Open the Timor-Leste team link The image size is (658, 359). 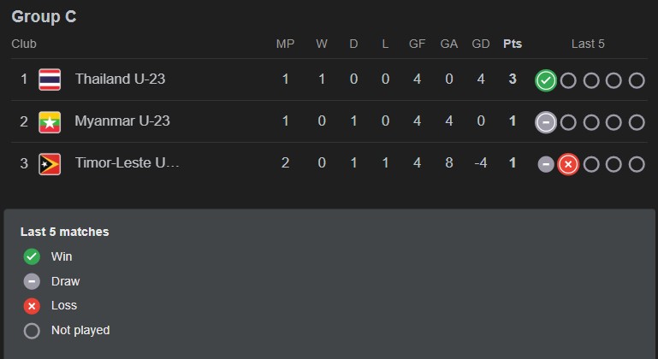click(127, 163)
